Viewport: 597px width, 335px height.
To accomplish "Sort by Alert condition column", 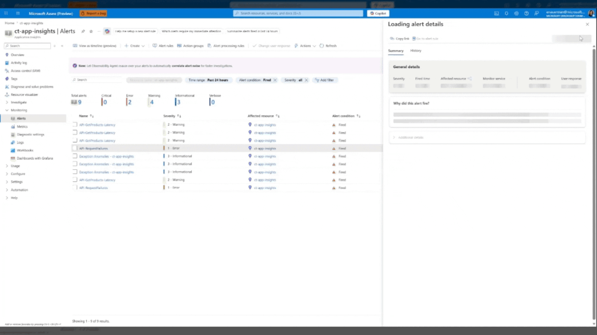I will (x=346, y=116).
